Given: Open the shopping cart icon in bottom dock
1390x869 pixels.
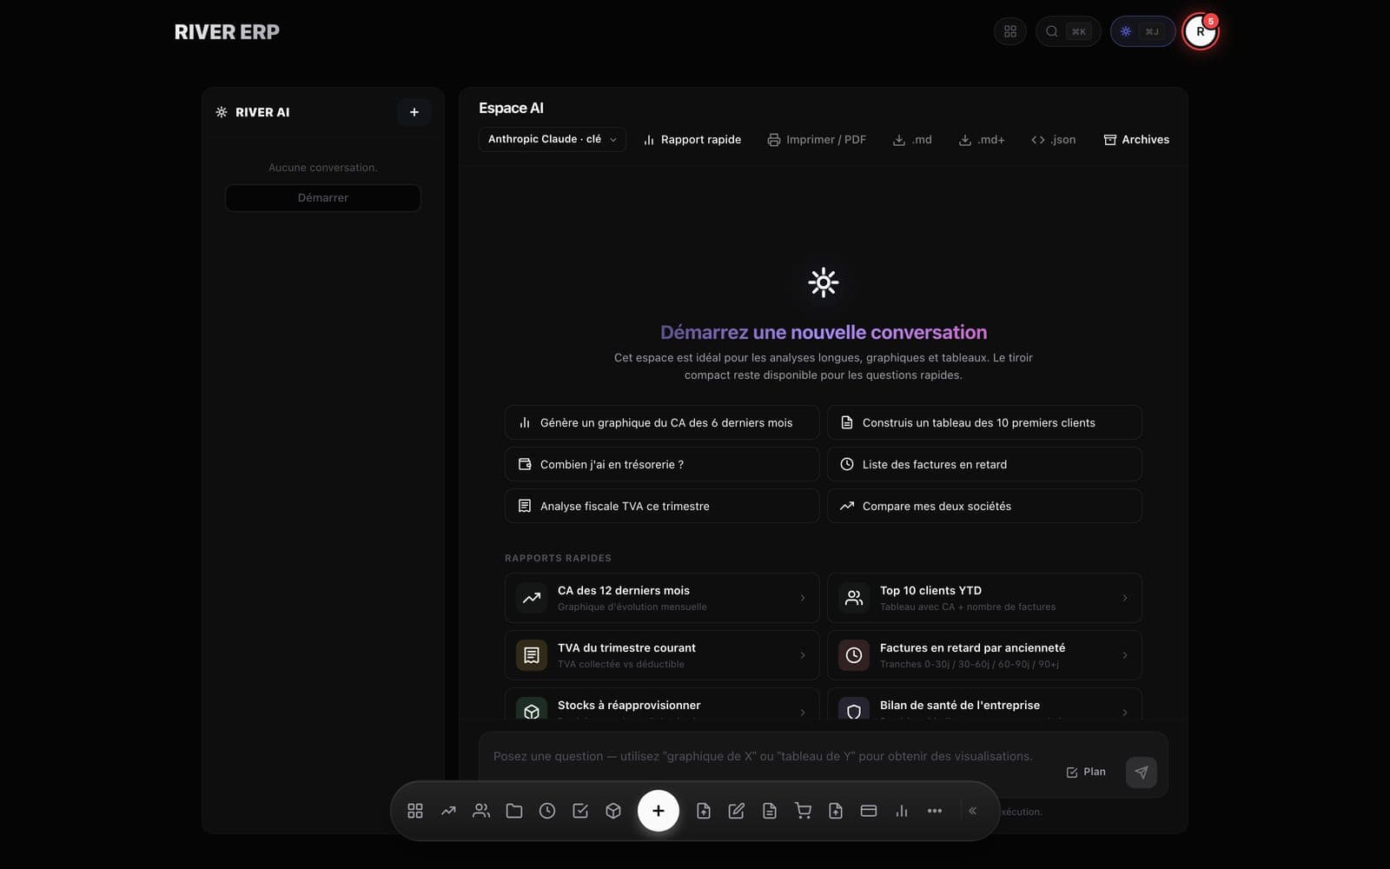Looking at the screenshot, I should 803,811.
